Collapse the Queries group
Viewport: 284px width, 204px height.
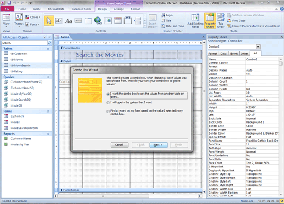(x=48, y=77)
